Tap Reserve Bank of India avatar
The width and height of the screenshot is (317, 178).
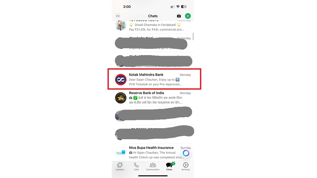tap(121, 98)
